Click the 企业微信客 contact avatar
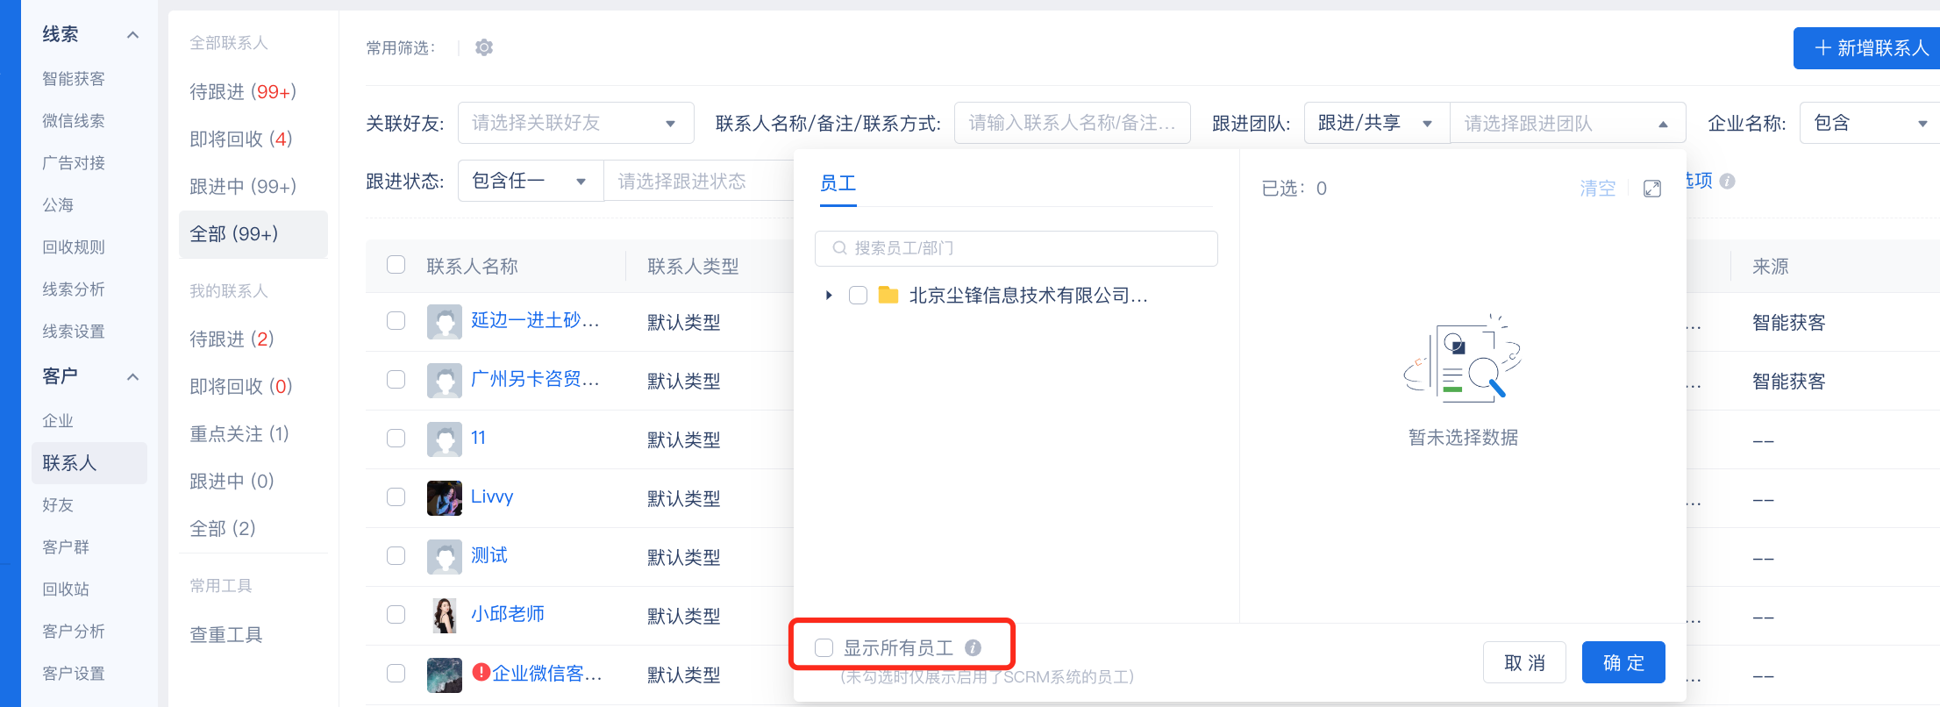The height and width of the screenshot is (707, 1940). [445, 675]
